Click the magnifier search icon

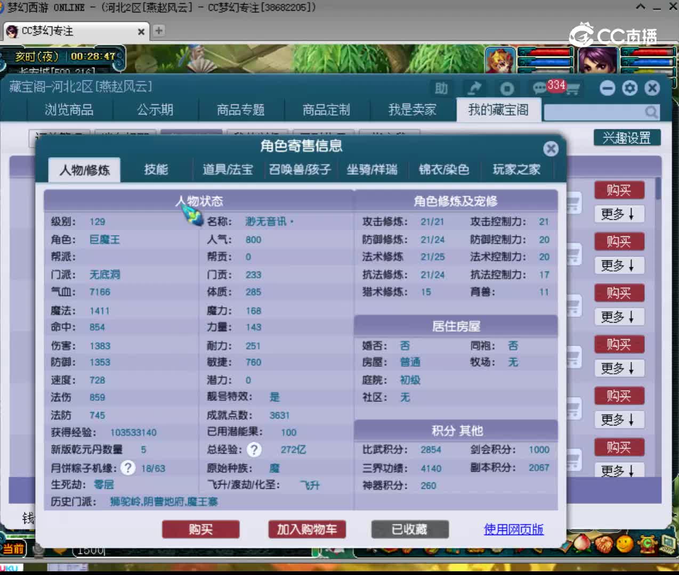[651, 112]
